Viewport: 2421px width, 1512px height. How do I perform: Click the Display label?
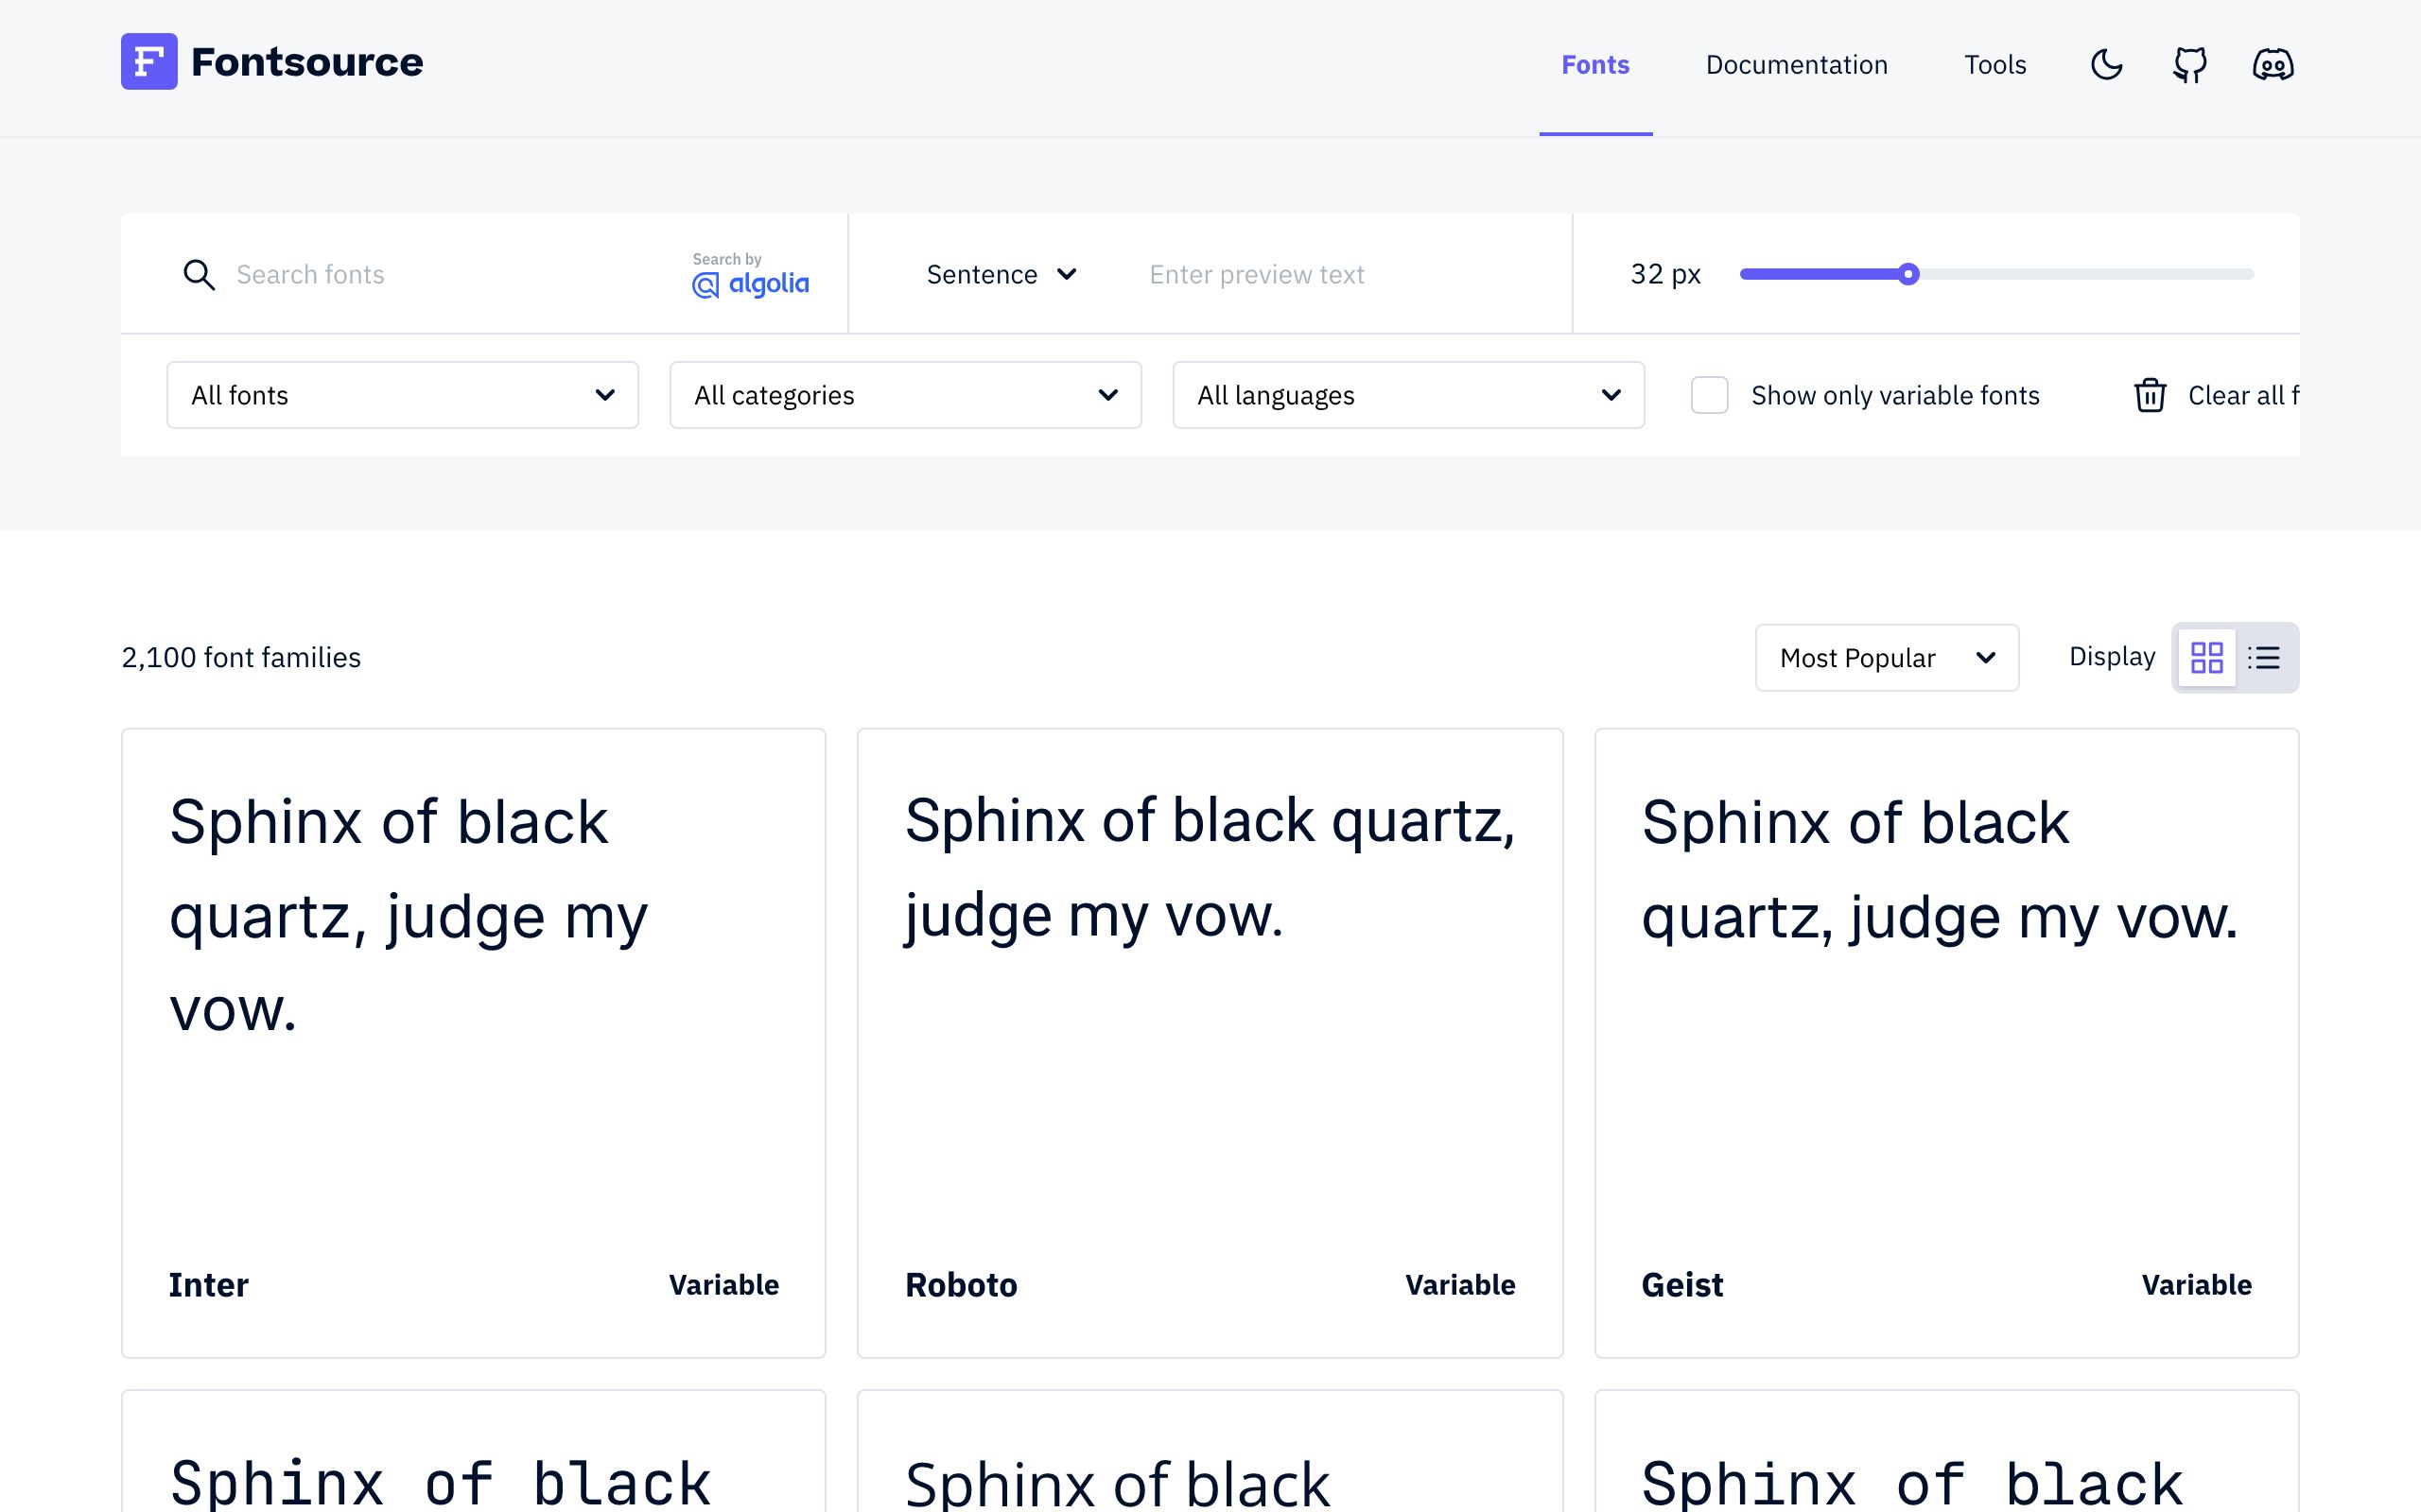point(2112,656)
